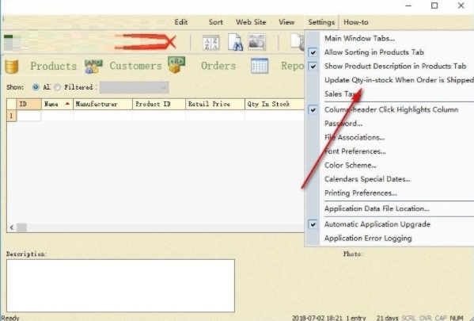
Task: Select the All show radio button
Action: [36, 87]
